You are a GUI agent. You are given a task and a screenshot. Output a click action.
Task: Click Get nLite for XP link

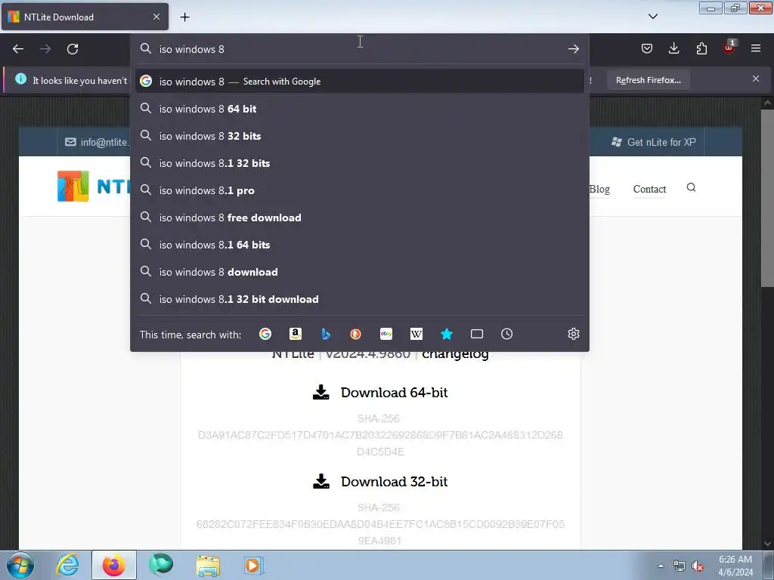click(654, 142)
